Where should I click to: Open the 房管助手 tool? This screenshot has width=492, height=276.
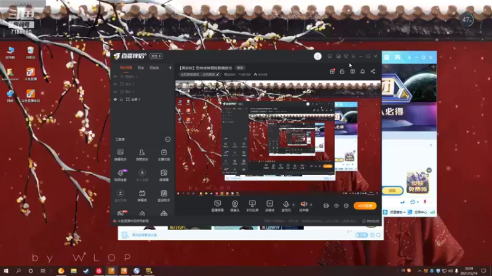142,155
